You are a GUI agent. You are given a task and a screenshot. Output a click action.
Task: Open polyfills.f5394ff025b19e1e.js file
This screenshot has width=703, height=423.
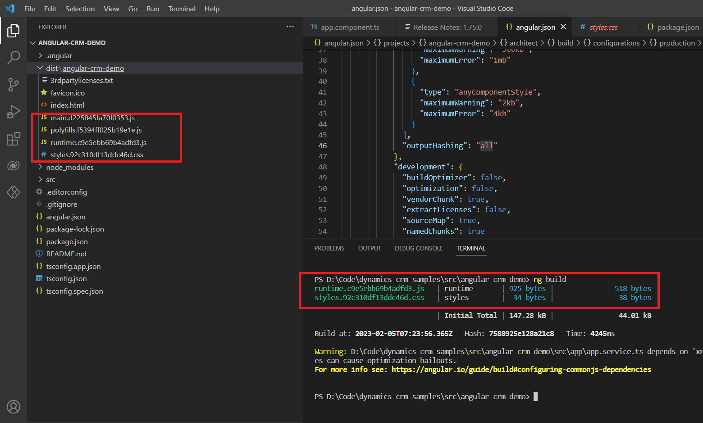96,130
